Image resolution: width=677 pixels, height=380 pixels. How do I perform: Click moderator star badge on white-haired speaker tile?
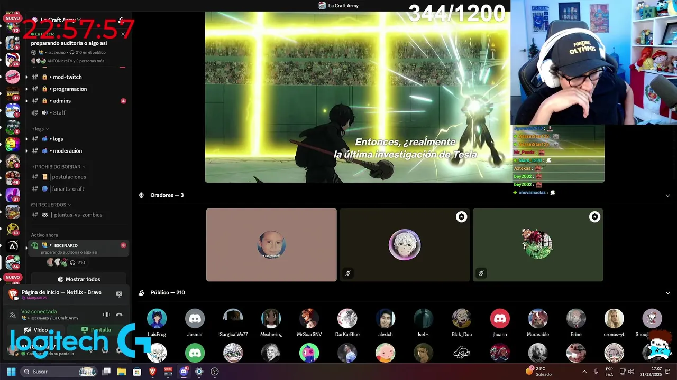tap(462, 217)
